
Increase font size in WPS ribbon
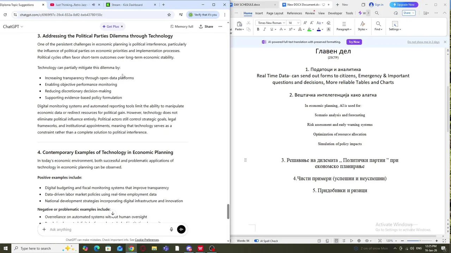click(305, 23)
